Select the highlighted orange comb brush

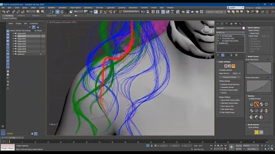[257, 104]
